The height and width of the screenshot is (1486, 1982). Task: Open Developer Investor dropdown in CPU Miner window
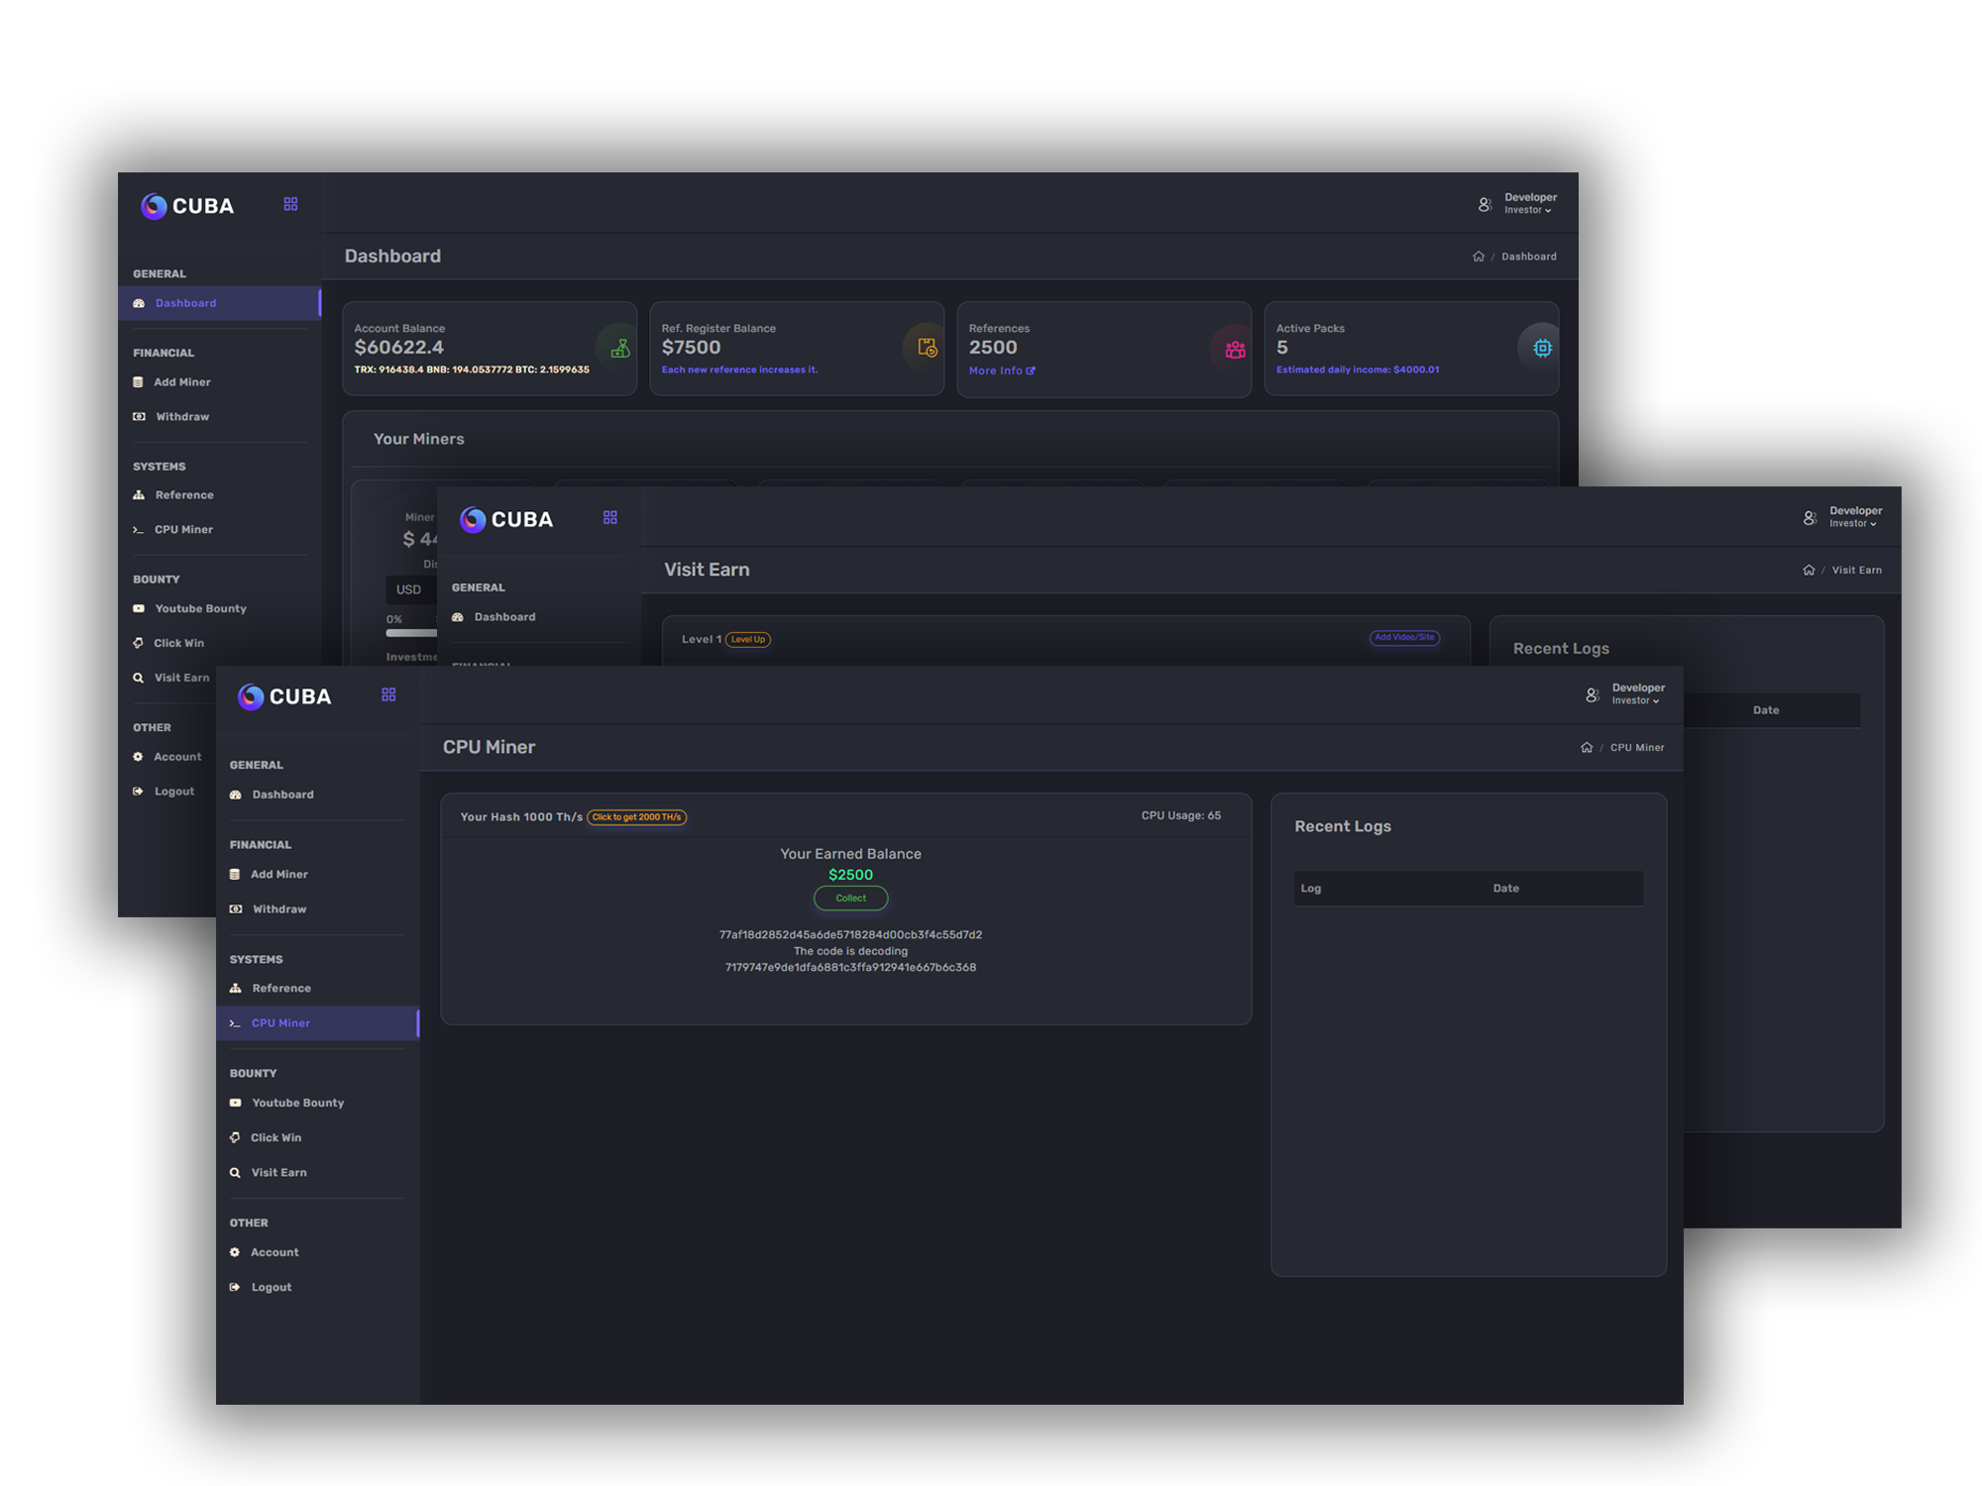point(1636,694)
